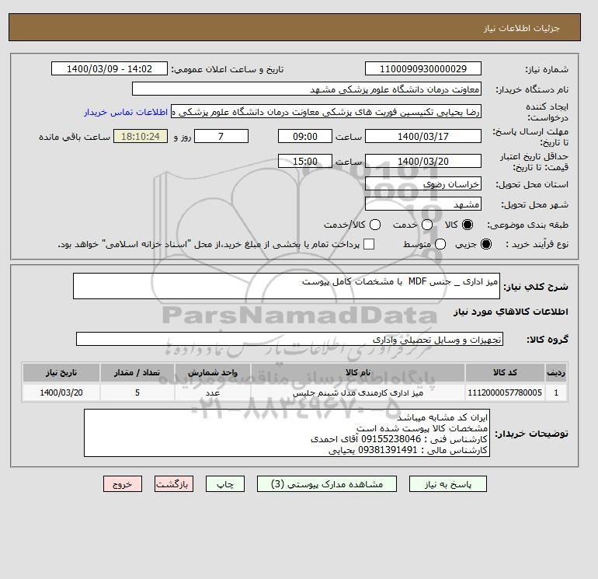
Task: Click the table need date 1400/03/20 cell
Action: tap(61, 392)
